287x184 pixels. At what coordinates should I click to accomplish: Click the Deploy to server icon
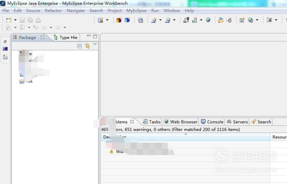(x=186, y=20)
